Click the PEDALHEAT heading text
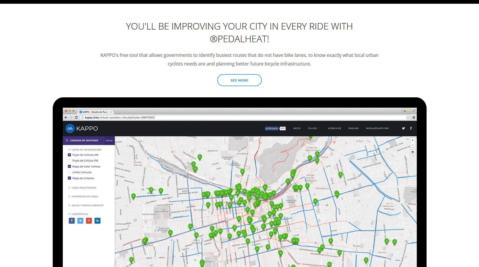Screen dimensions: 479x267 pos(239,39)
